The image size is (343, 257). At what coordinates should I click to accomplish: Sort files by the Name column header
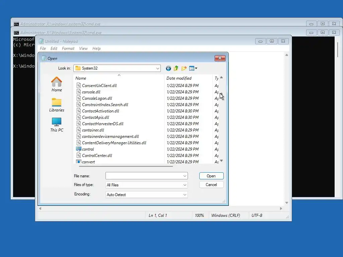(x=119, y=78)
